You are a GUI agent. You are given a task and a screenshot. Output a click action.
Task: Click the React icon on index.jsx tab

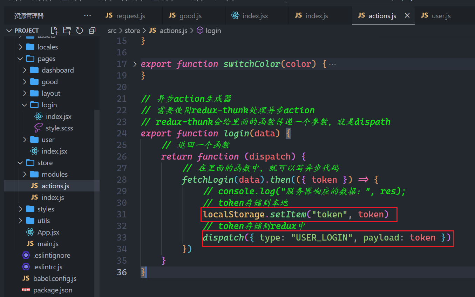pos(235,15)
